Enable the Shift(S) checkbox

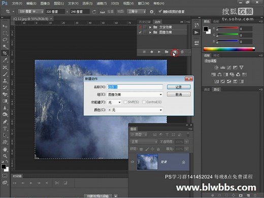click(x=125, y=102)
